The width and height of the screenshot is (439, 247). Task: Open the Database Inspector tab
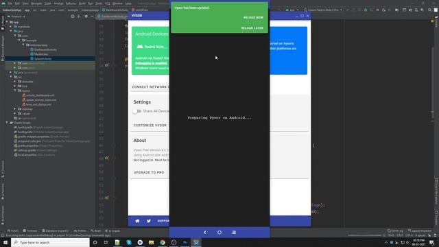(55, 231)
